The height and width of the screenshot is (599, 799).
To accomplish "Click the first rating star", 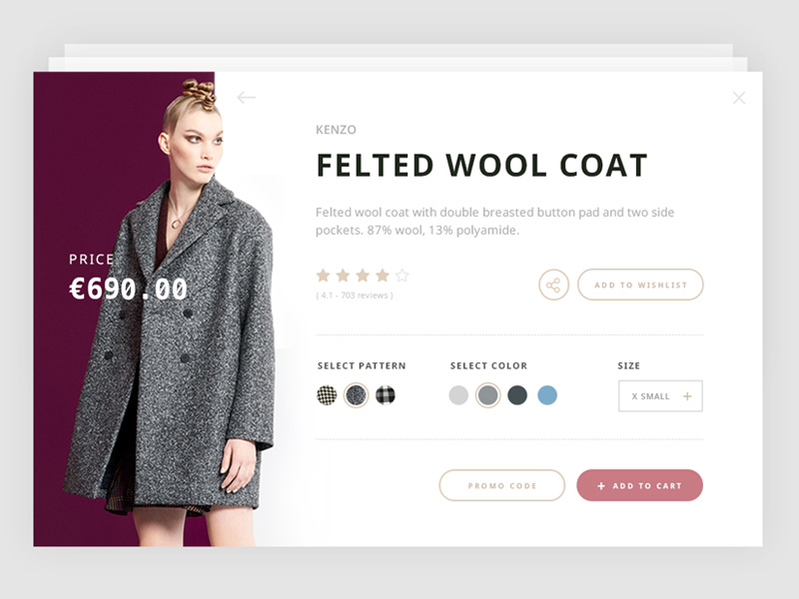I will click(323, 276).
